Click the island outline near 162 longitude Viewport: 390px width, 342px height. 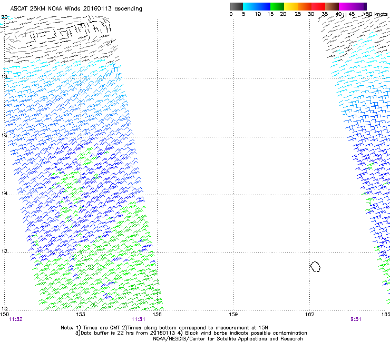[315, 266]
